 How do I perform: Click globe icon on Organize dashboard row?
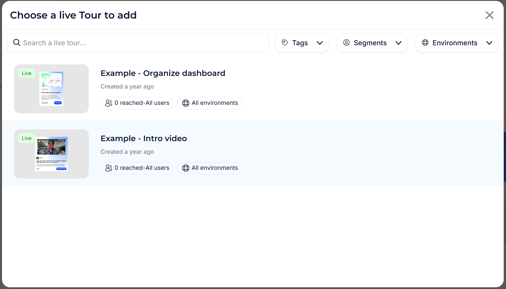pyautogui.click(x=186, y=103)
